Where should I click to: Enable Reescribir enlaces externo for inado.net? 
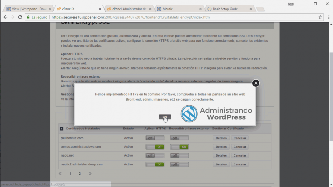point(179,156)
